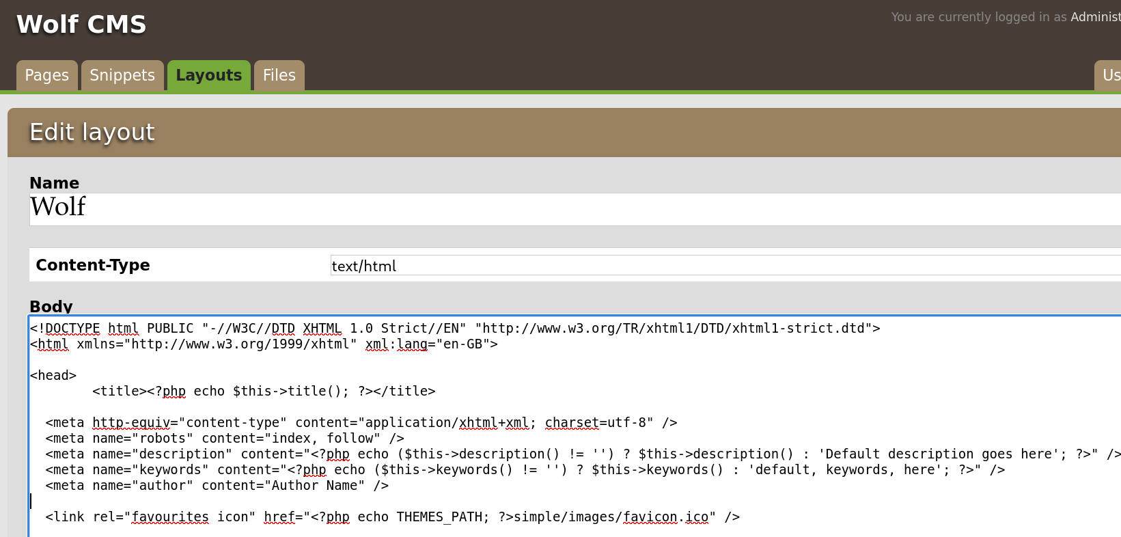Click the DOCTYPE line in Body editor
This screenshot has height=537, width=1121.
click(x=455, y=329)
